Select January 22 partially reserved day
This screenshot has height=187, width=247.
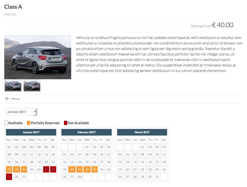click(x=9, y=169)
